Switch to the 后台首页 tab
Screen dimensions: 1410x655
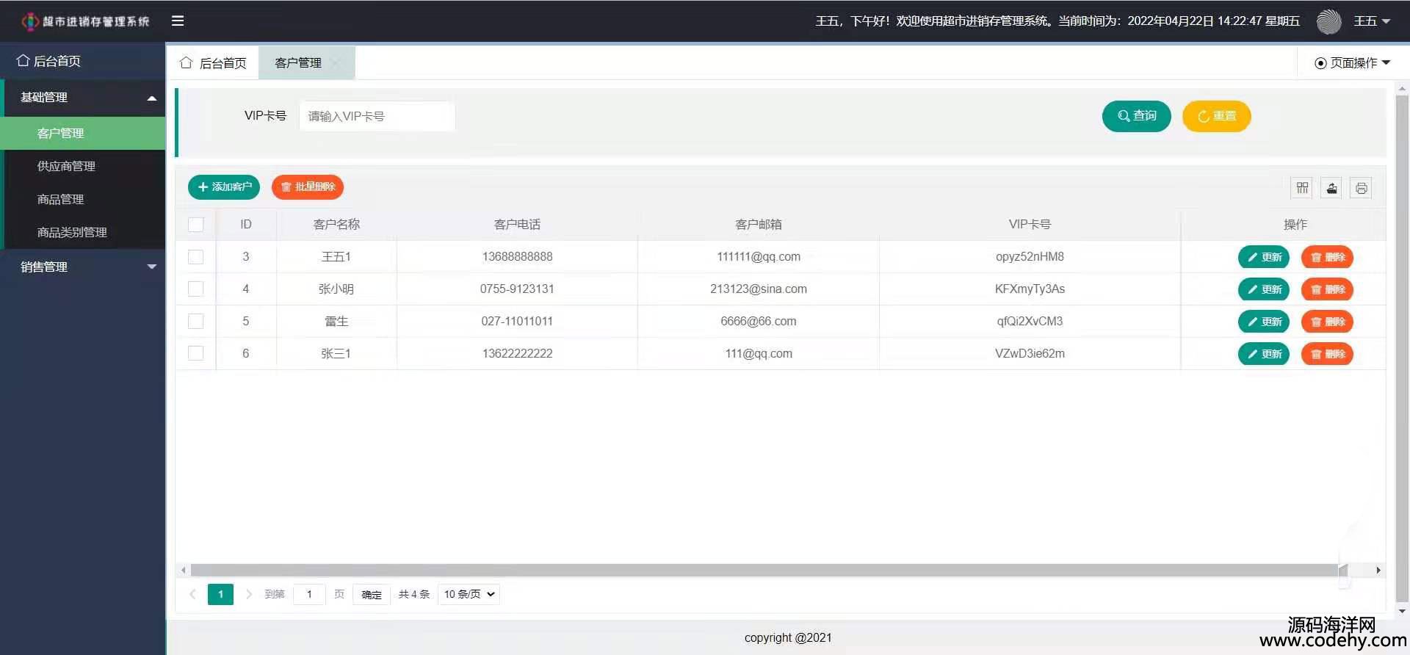[x=214, y=63]
